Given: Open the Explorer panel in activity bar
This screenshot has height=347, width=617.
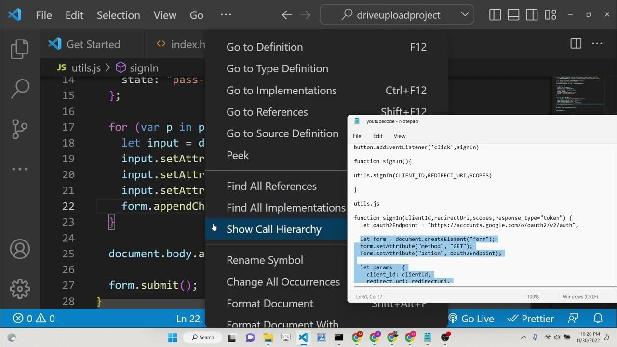Looking at the screenshot, I should [x=20, y=49].
